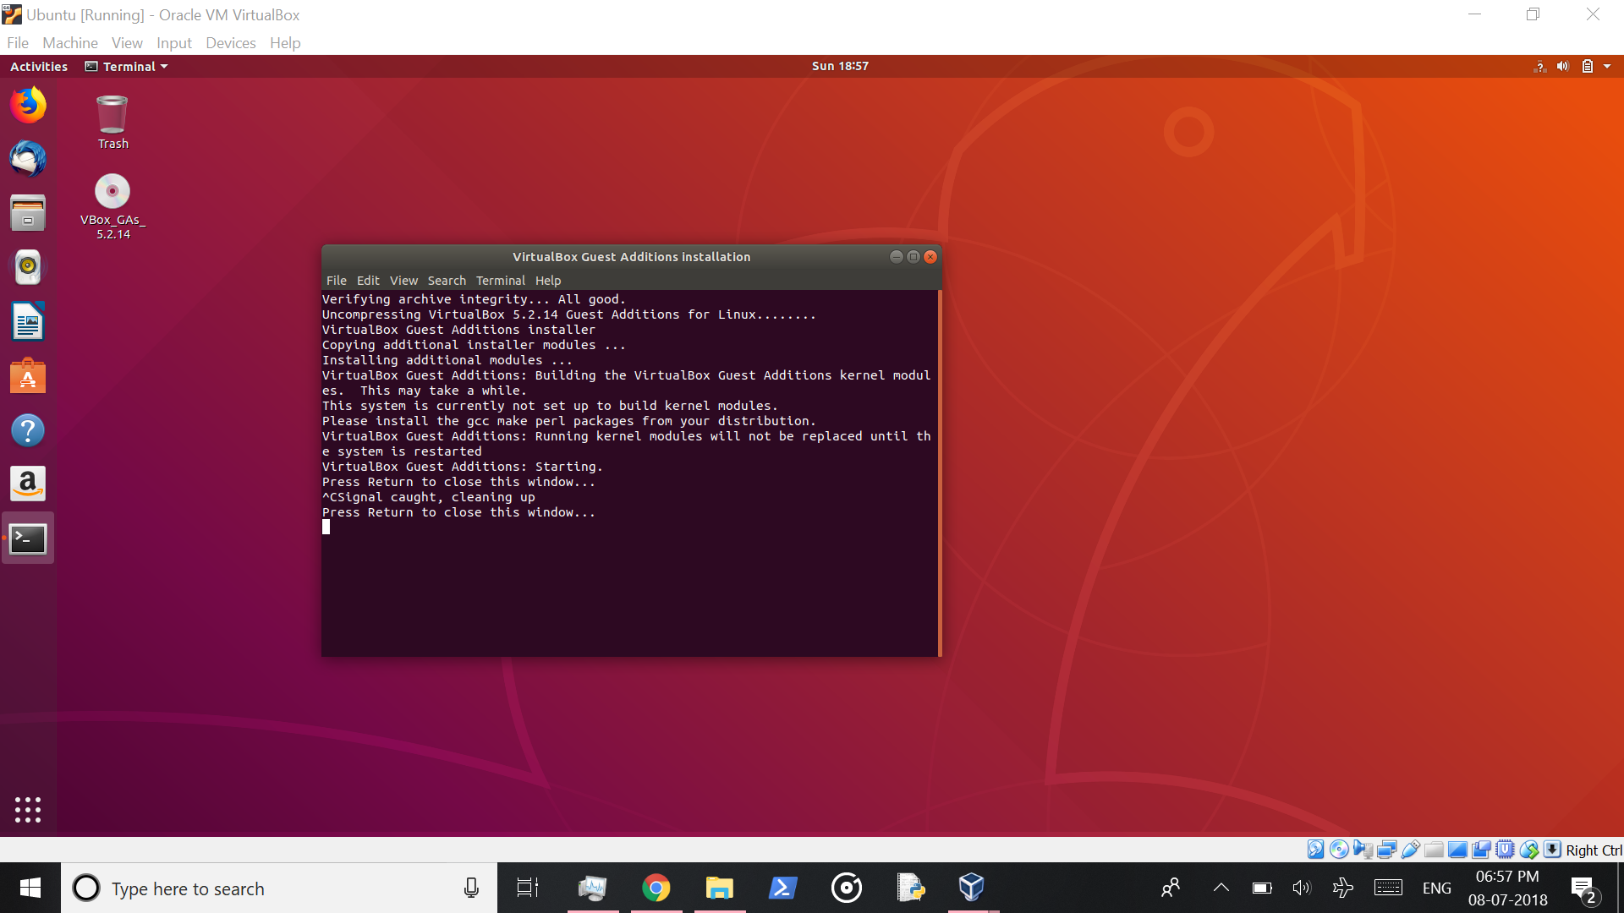Image resolution: width=1624 pixels, height=913 pixels.
Task: Click USB devices indicator in VirtualBox status bar
Action: (x=1410, y=850)
